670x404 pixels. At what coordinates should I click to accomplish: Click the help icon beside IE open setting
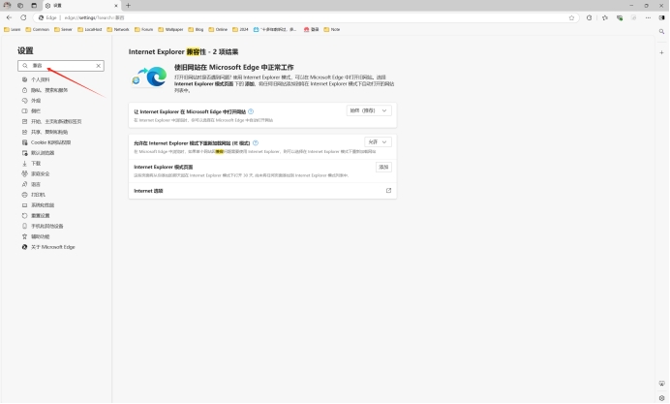251,111
